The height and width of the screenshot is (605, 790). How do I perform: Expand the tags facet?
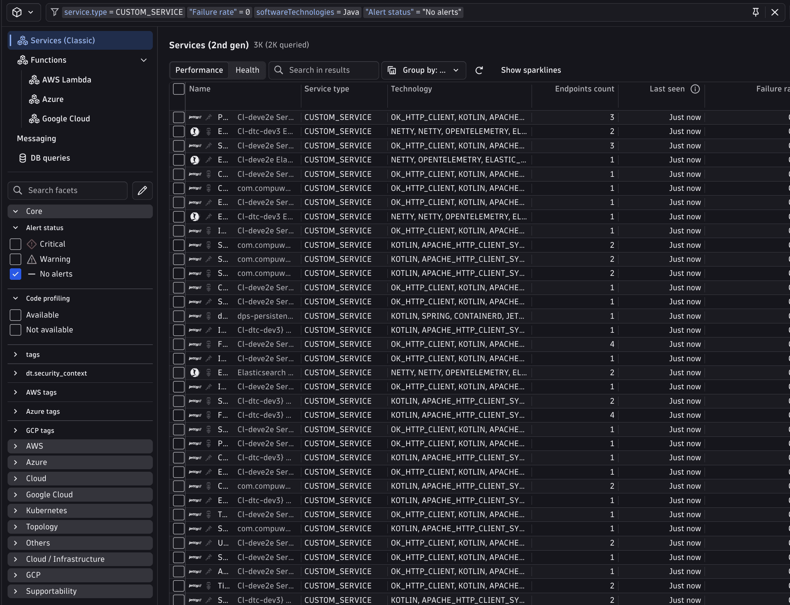(15, 355)
